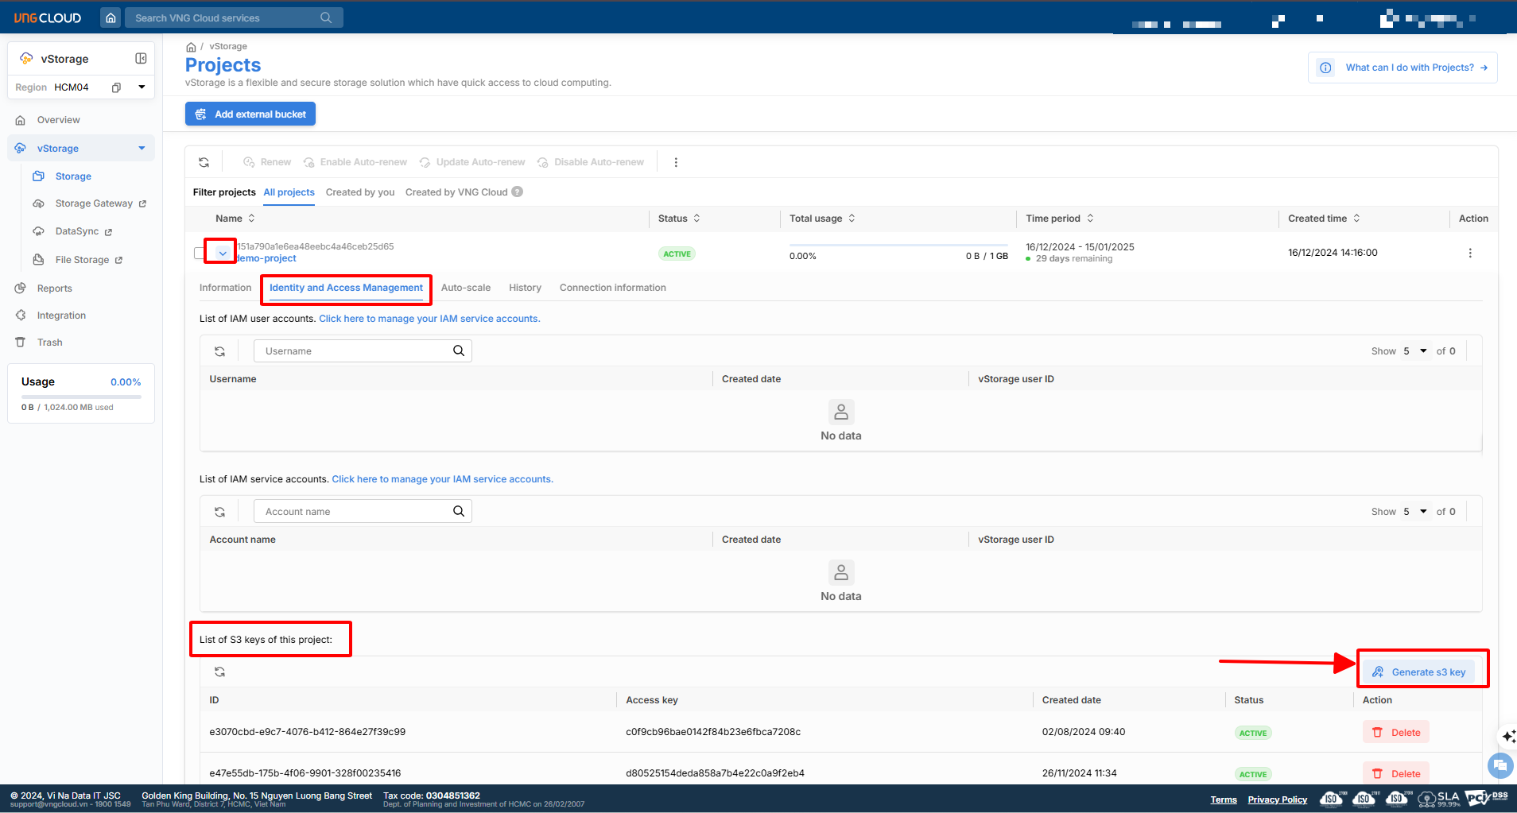Select the demo-project row checkbox
This screenshot has width=1517, height=813.
[x=199, y=253]
